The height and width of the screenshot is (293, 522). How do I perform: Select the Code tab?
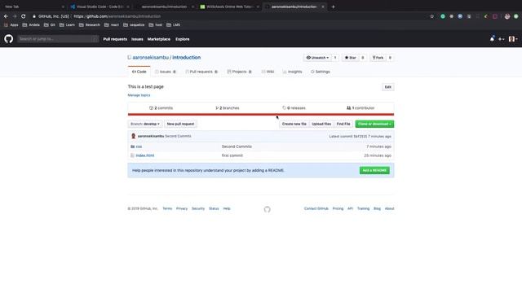coord(139,72)
